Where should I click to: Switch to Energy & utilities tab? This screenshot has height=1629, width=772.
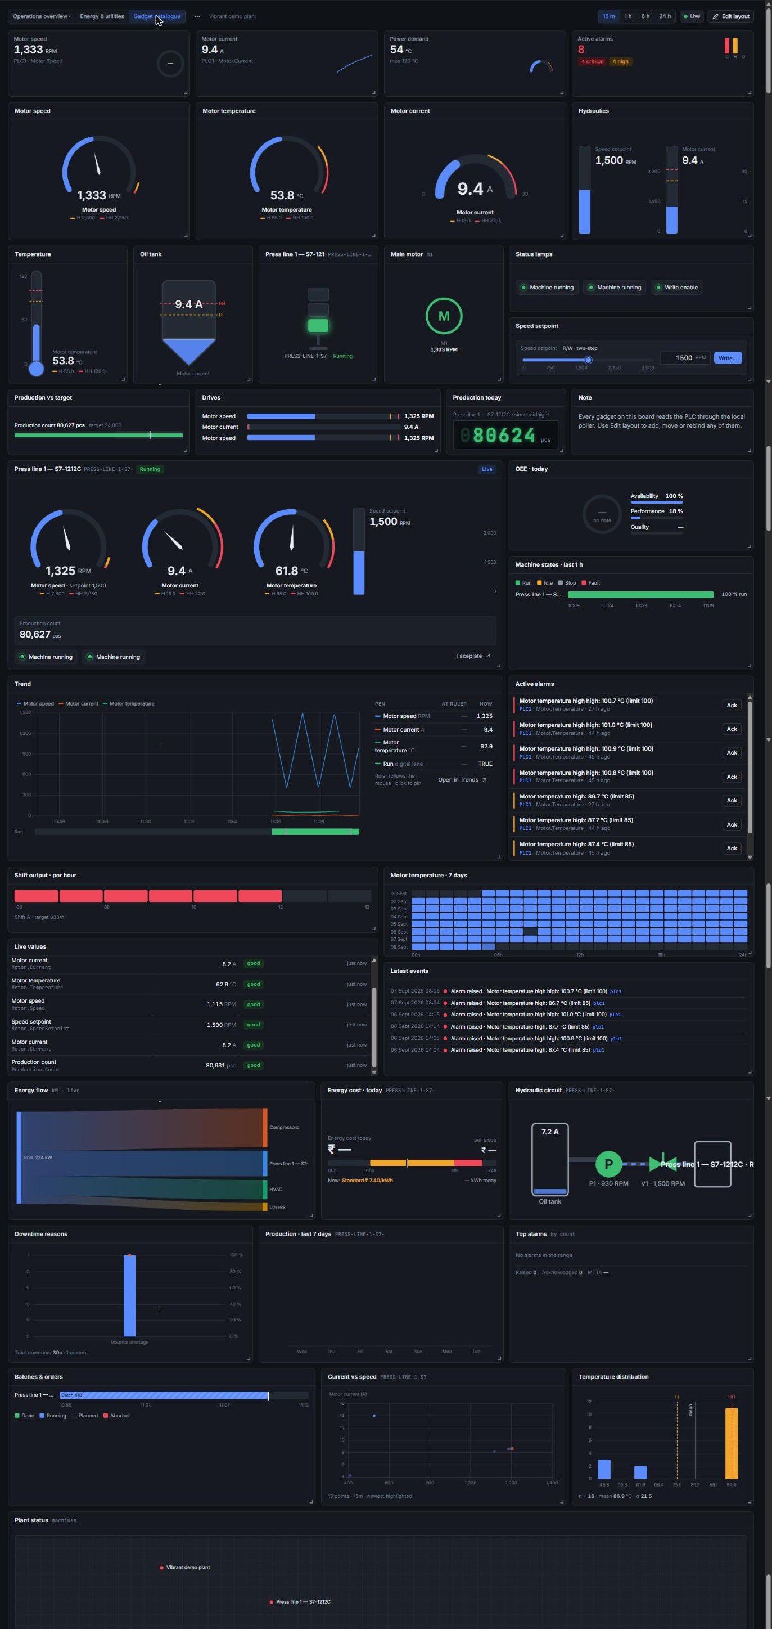(x=102, y=16)
